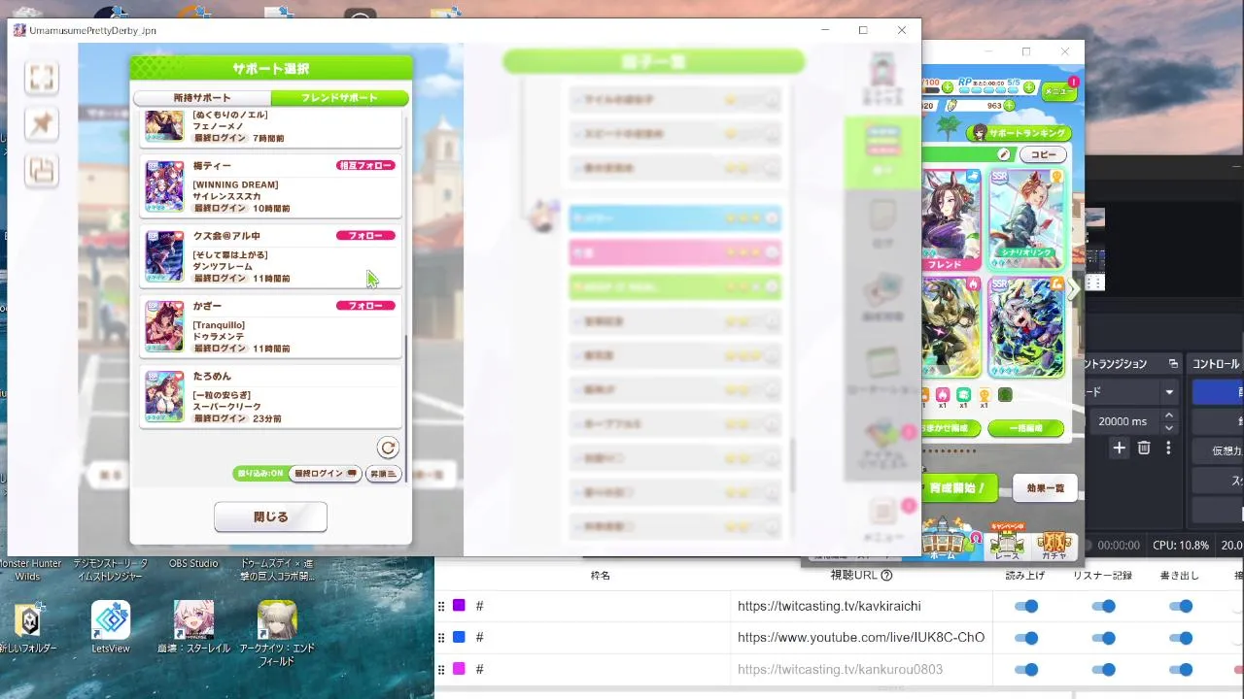Open ガチャ tab in bottom game nav
The width and height of the screenshot is (1244, 699).
[x=1054, y=546]
